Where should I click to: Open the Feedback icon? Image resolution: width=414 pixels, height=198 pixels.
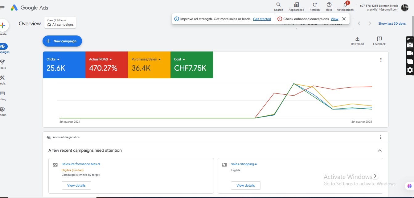(379, 41)
